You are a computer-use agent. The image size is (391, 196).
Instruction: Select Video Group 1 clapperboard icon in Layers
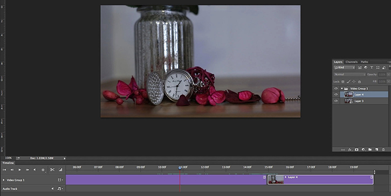pos(346,88)
